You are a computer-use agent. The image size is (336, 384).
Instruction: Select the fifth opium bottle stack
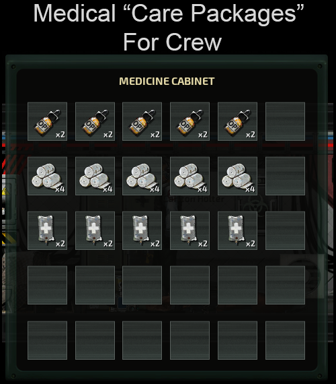pos(237,121)
